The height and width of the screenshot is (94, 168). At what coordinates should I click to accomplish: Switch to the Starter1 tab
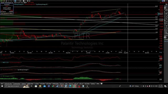(93, 84)
